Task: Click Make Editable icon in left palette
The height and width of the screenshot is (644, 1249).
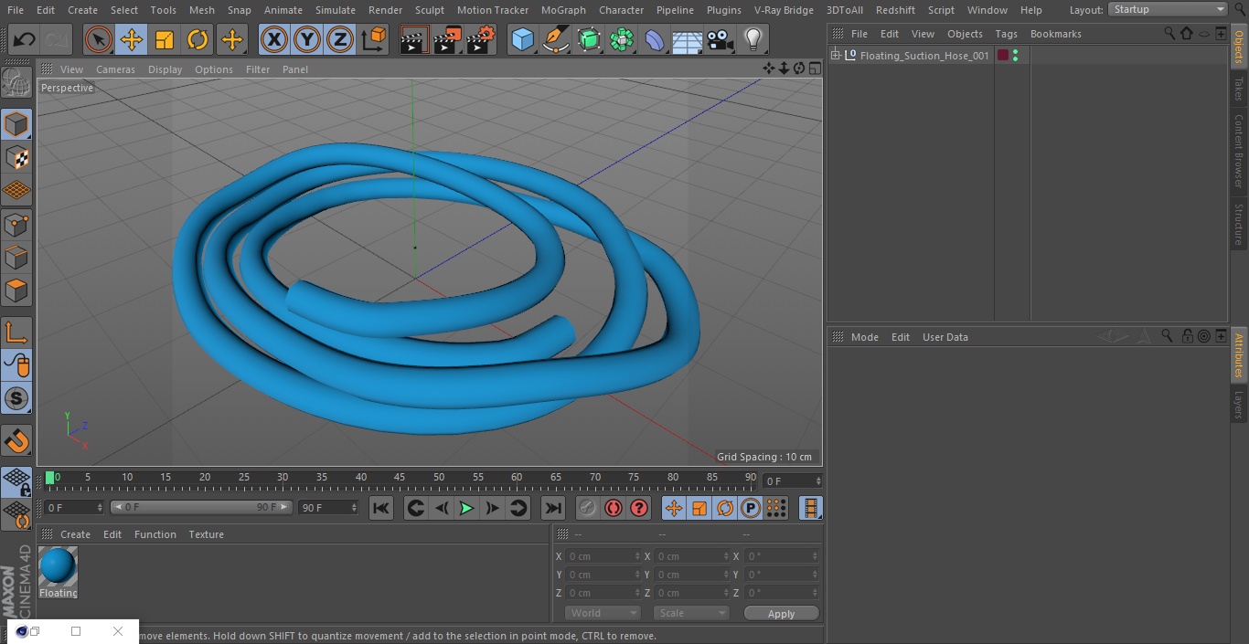Action: click(16, 82)
